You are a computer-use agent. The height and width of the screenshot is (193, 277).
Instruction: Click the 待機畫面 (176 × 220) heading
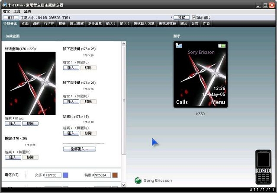pos(20,49)
